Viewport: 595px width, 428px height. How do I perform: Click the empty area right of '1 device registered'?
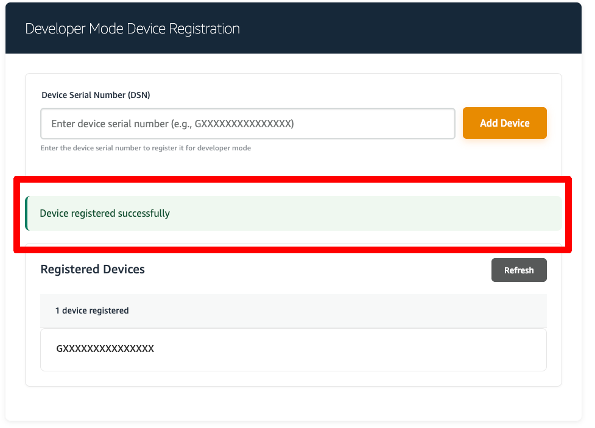click(341, 310)
